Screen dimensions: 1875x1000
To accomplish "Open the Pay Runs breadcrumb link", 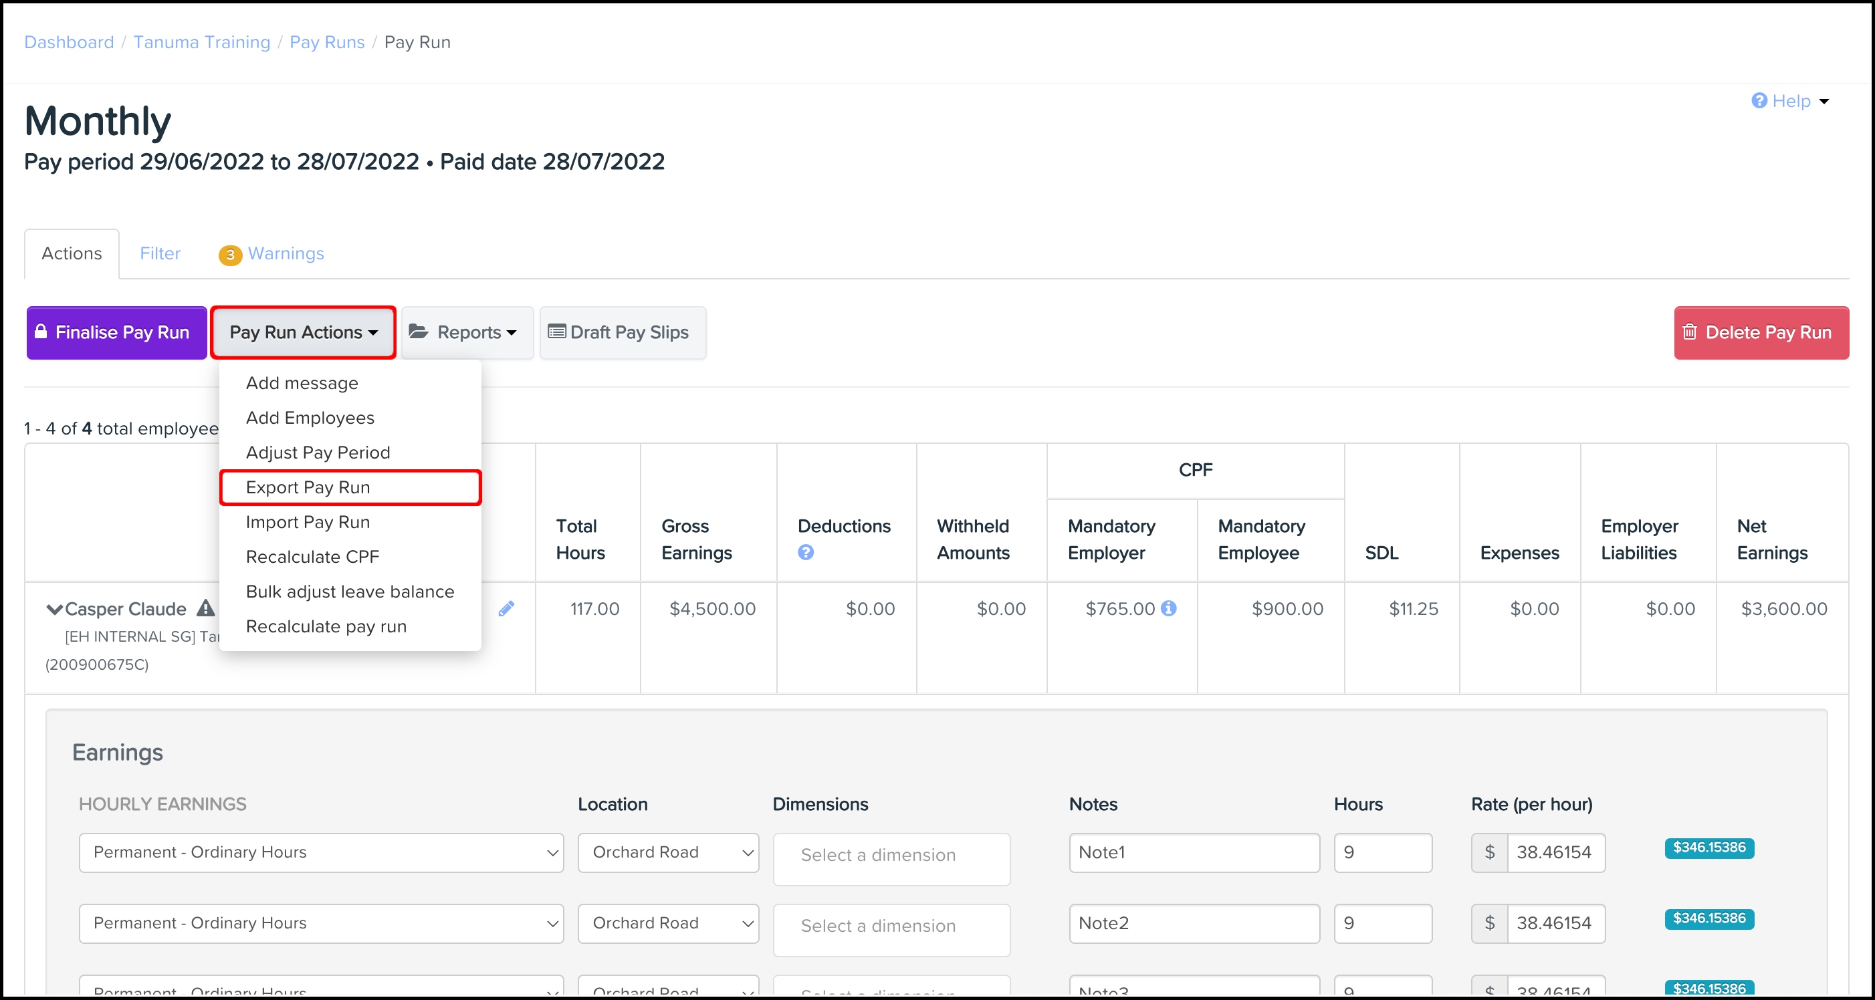I will pos(327,42).
